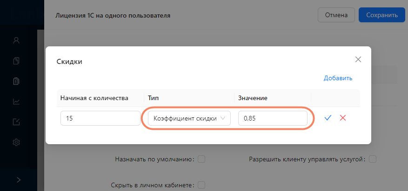Open the settings gear sidebar icon
Viewport: 408px width, 191px height.
point(16,142)
